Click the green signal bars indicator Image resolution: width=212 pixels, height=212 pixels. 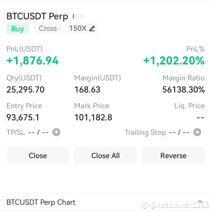(78, 16)
